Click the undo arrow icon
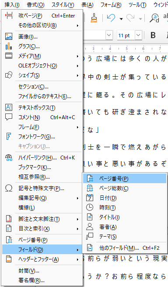This screenshot has height=287, width=168. click(x=111, y=18)
